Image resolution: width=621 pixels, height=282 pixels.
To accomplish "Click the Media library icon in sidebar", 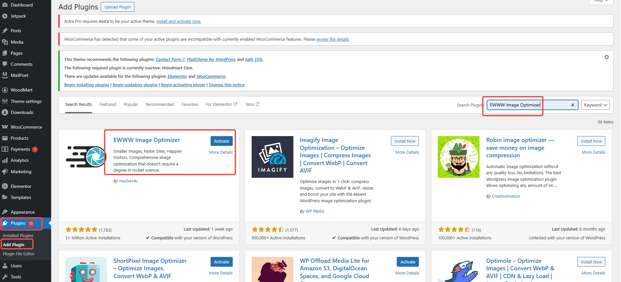I will point(5,42).
